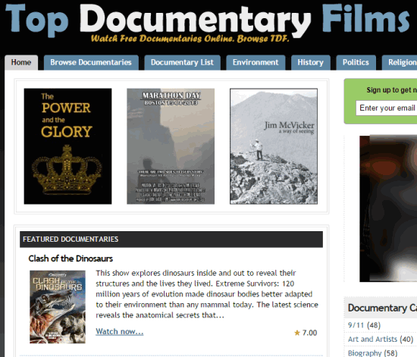417x357 pixels.
Task: Select the Home tab
Action: tap(21, 63)
